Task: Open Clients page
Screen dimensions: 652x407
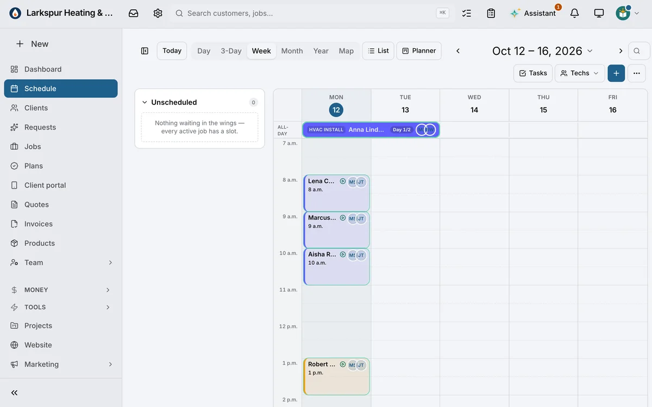Action: pyautogui.click(x=61, y=108)
